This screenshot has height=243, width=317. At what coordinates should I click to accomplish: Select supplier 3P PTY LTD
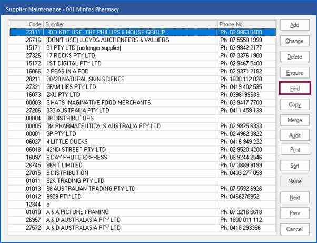click(143, 134)
